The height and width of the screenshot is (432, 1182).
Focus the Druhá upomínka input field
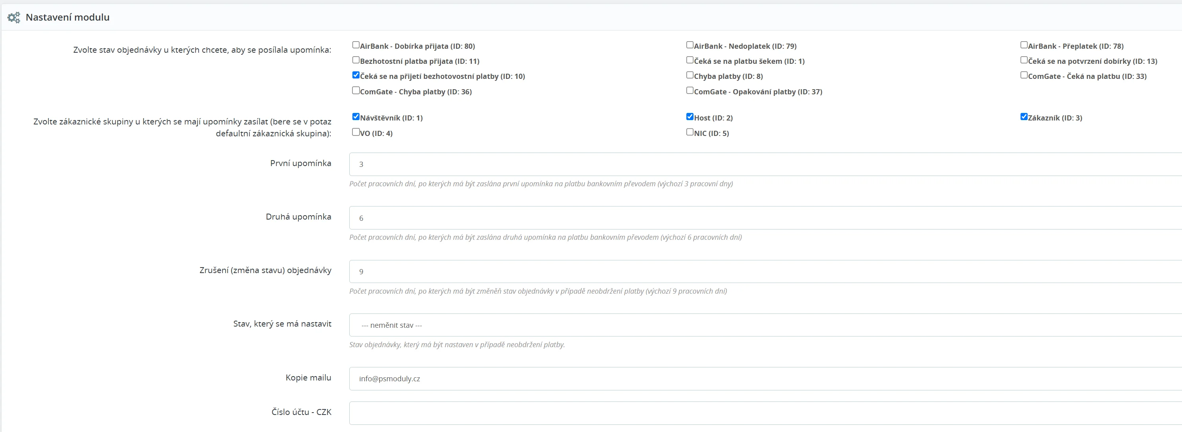[x=762, y=218]
